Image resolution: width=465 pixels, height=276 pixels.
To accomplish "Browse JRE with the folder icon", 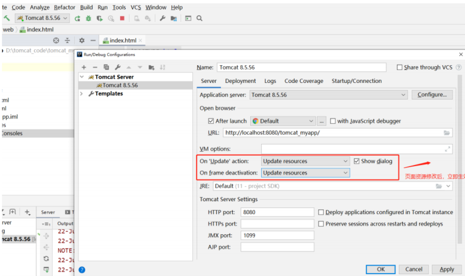I will click(x=439, y=186).
